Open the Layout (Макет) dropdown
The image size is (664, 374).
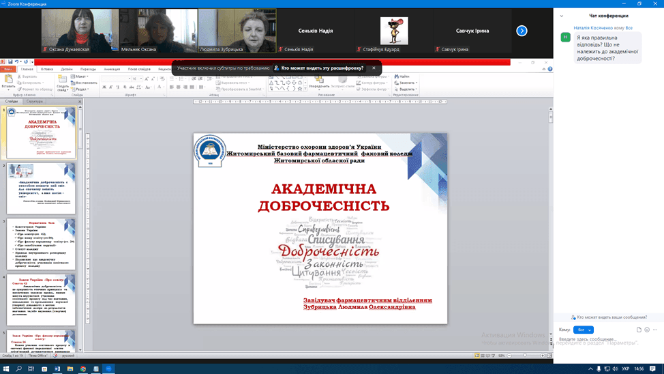pyautogui.click(x=80, y=76)
